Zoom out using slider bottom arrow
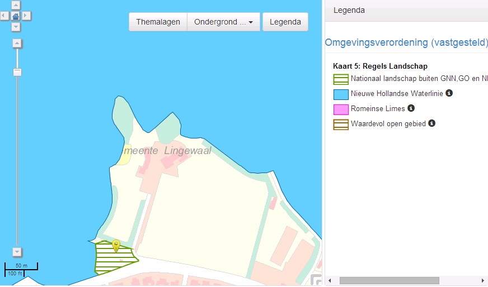 pyautogui.click(x=17, y=252)
